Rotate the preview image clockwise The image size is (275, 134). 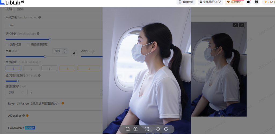(x=166, y=129)
